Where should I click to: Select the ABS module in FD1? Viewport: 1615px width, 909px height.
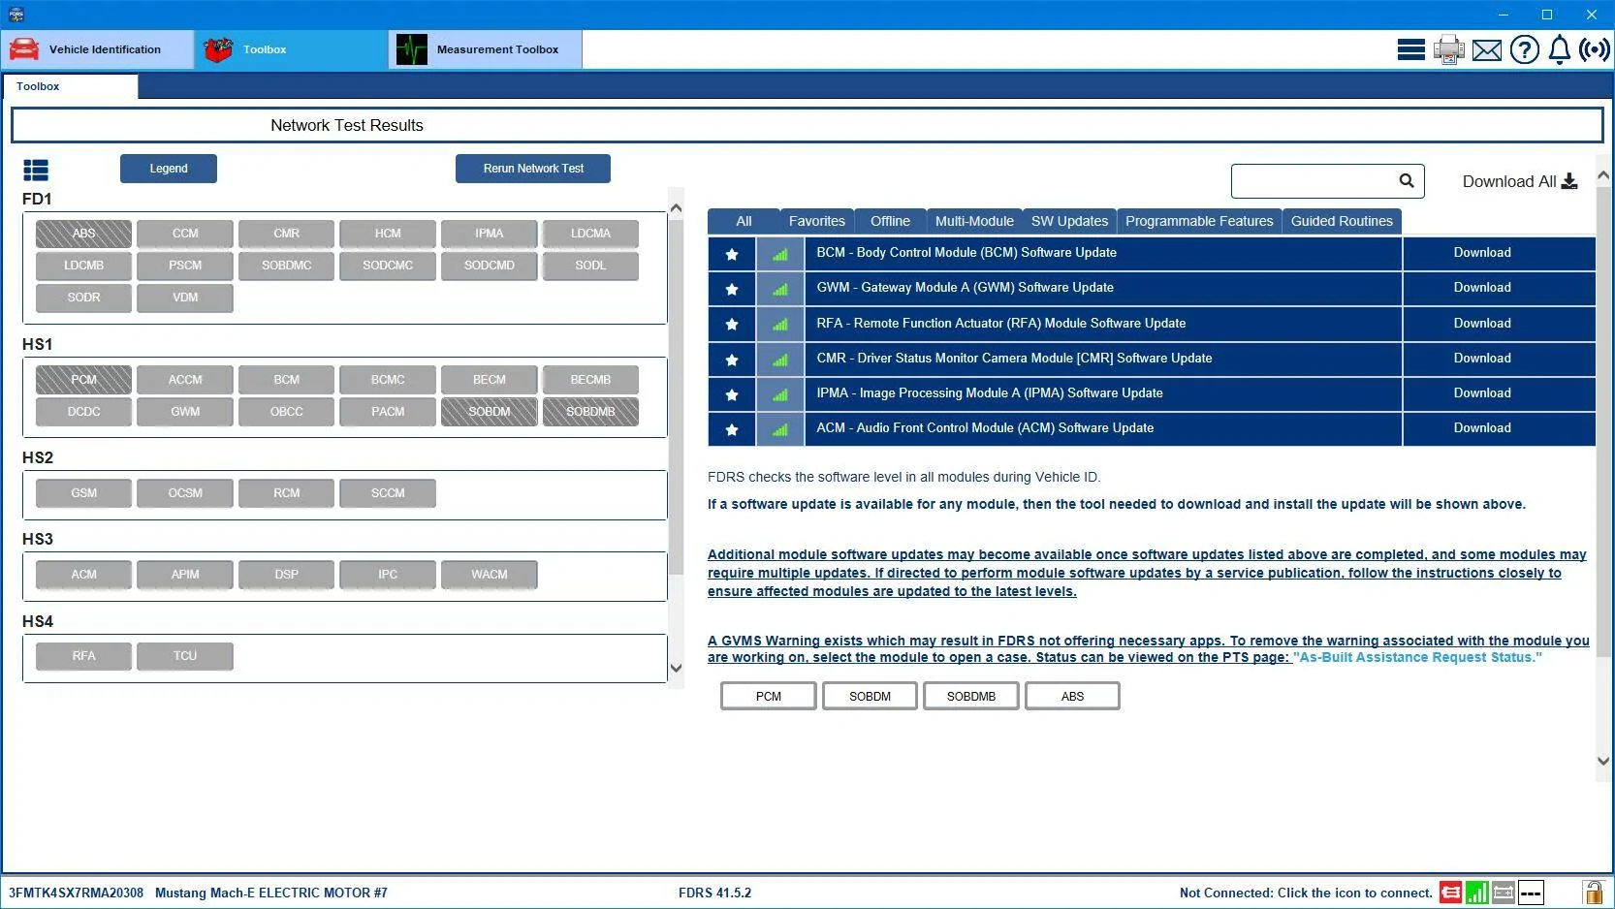(x=83, y=234)
